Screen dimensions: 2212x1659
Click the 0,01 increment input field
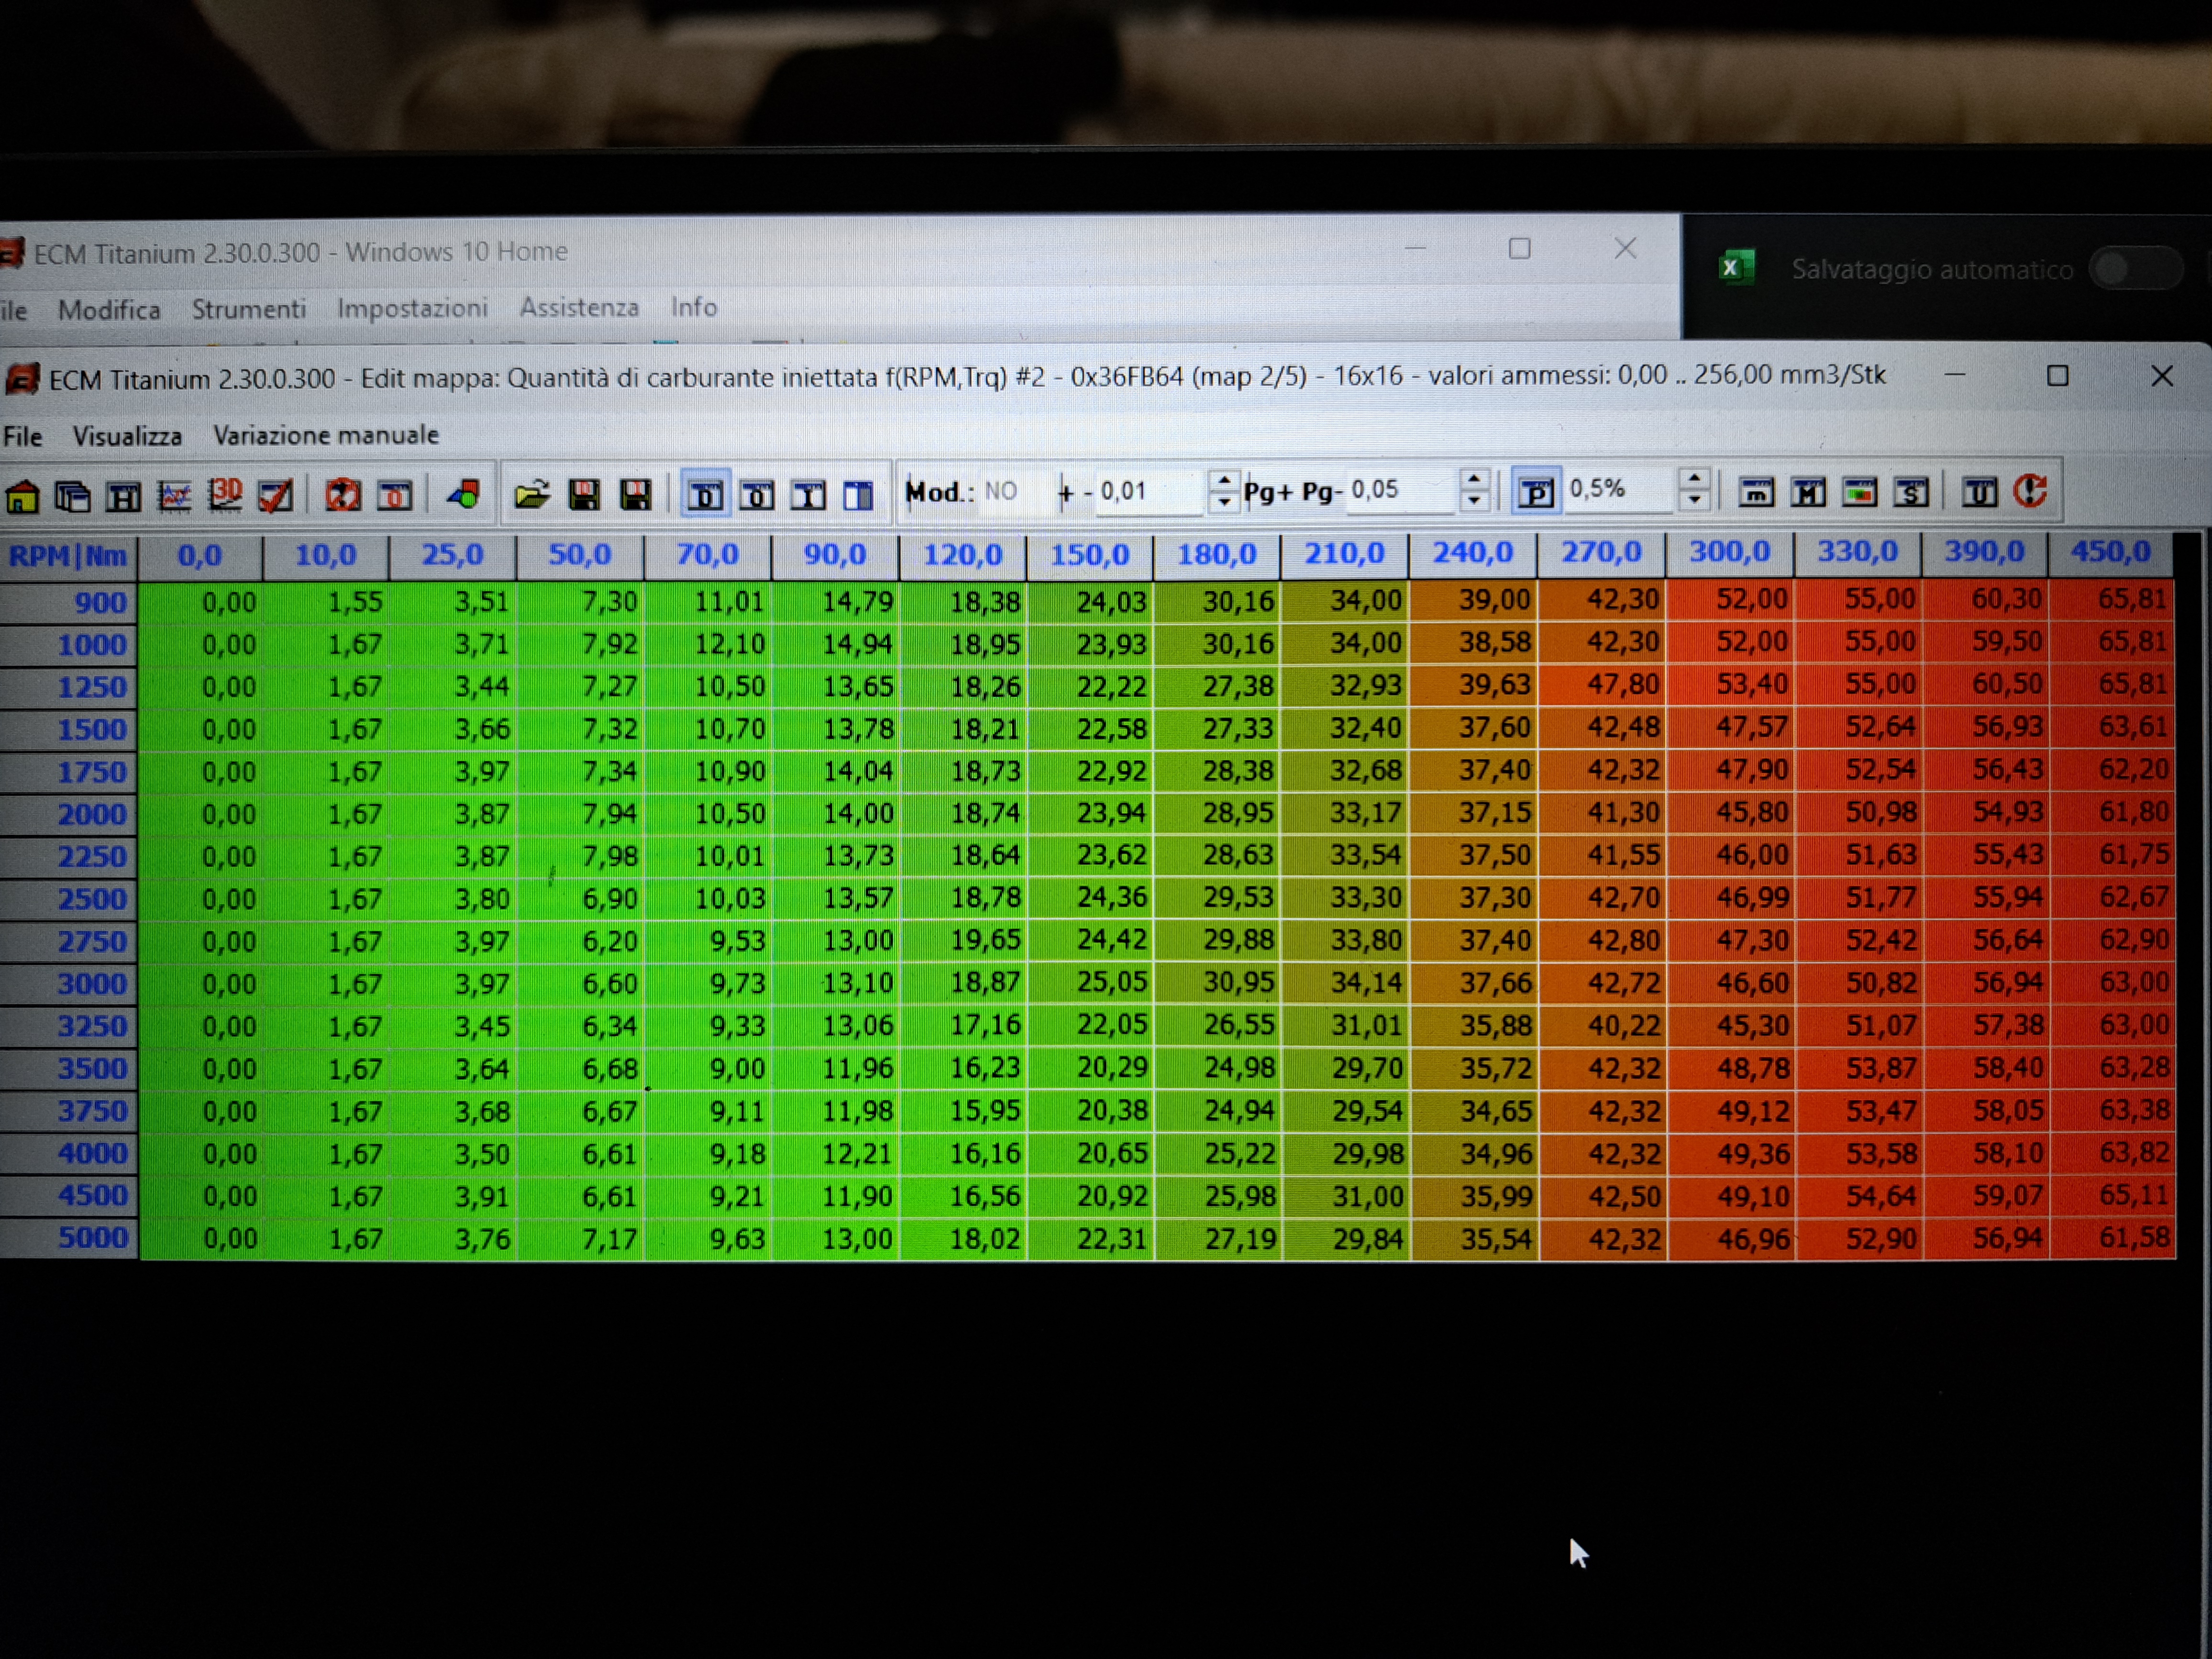(x=1150, y=491)
